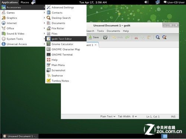Maximize the gedit window
The image size is (186, 139).
[171, 25]
